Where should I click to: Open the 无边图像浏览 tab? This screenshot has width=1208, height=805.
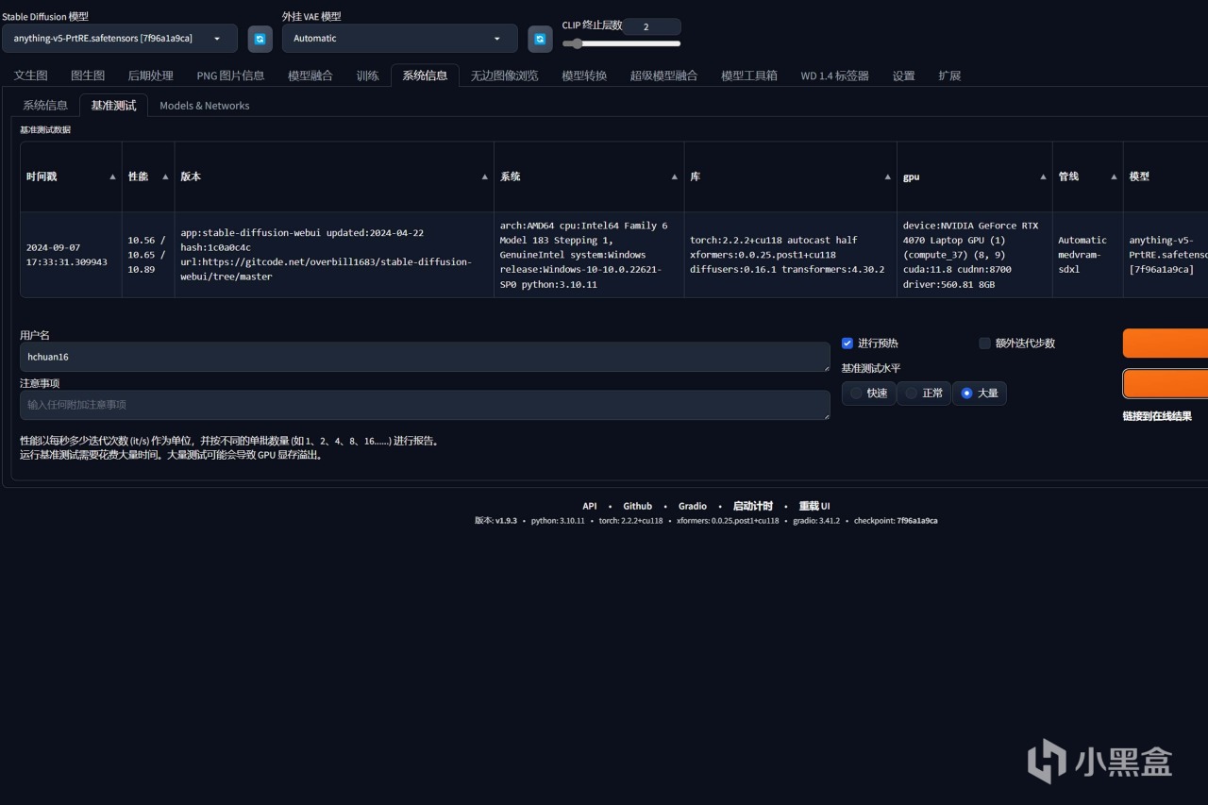[504, 75]
